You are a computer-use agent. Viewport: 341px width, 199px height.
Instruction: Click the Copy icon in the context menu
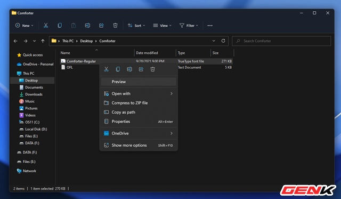point(118,69)
